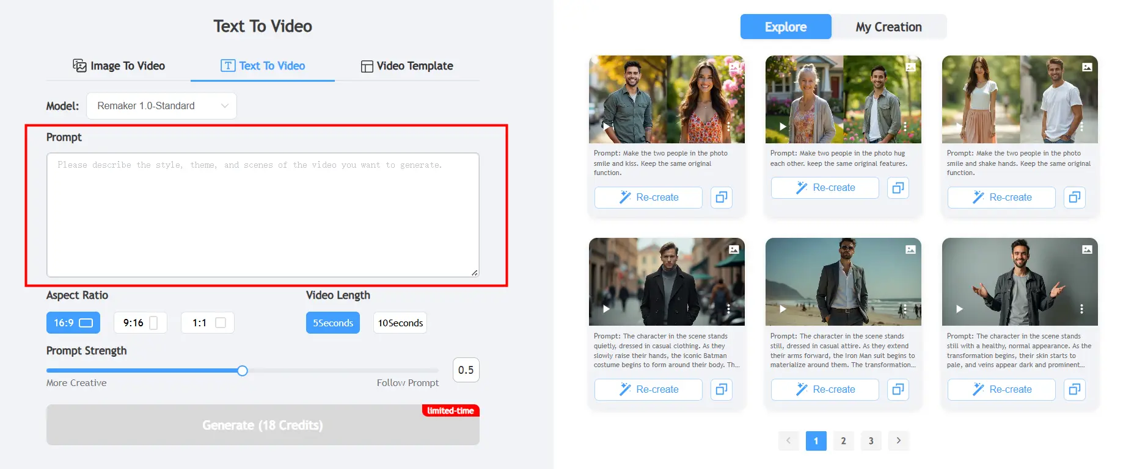Viewport: 1134px width, 469px height.
Task: Switch to the Image To Video tab
Action: coord(119,66)
